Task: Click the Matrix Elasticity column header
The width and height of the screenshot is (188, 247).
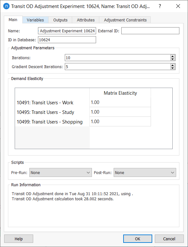Action: tap(120, 93)
